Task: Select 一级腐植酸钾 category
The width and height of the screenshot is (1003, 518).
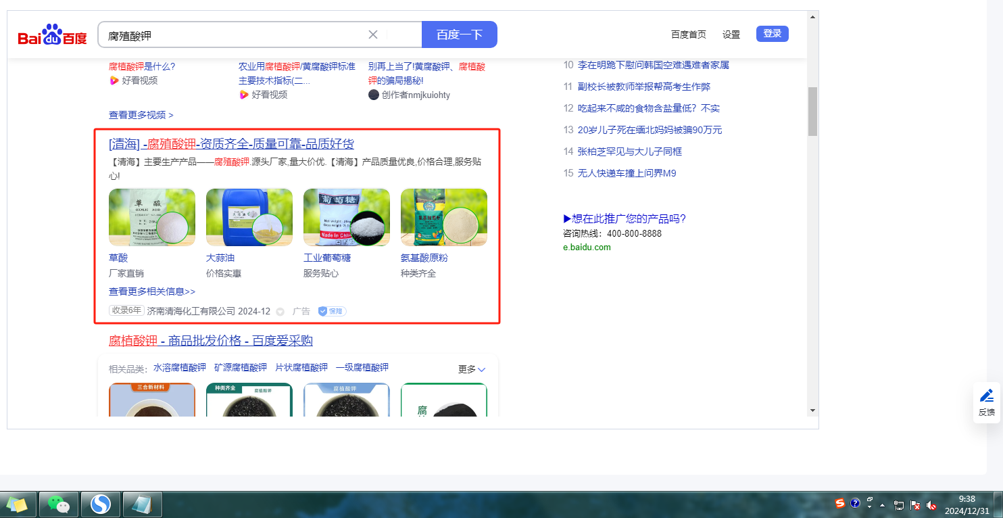Action: [x=362, y=368]
